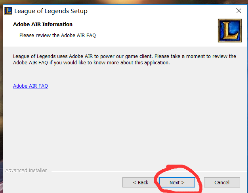
Task: Click the League of Legends Setup title text
Action: point(51,11)
